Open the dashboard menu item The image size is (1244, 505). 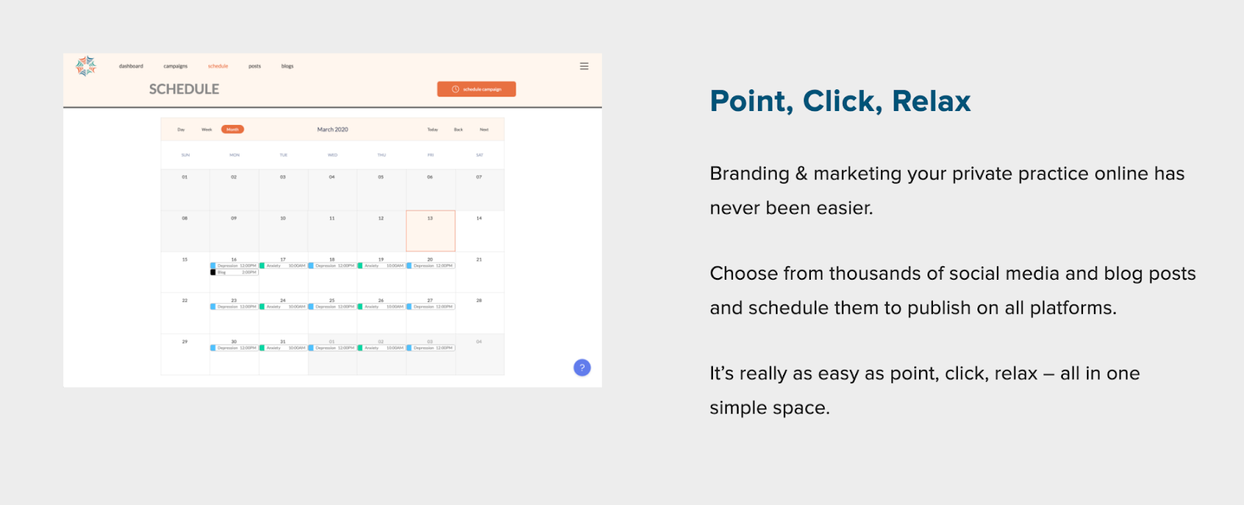131,66
